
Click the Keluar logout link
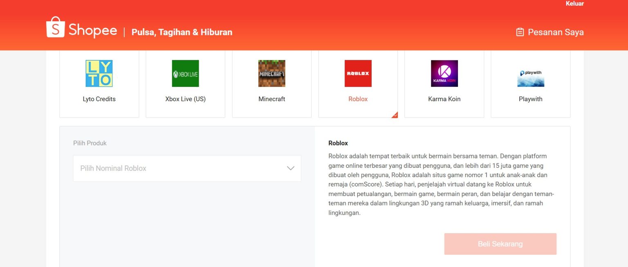click(575, 4)
